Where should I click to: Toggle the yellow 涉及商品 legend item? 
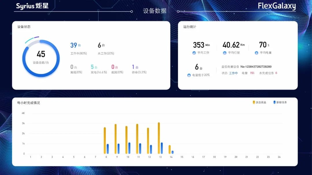(x=259, y=102)
